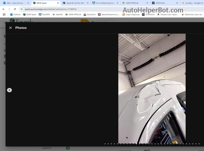Close the Photos viewer with X icon

tap(10, 28)
